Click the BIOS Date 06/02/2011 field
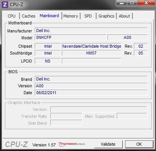 tap(91, 93)
